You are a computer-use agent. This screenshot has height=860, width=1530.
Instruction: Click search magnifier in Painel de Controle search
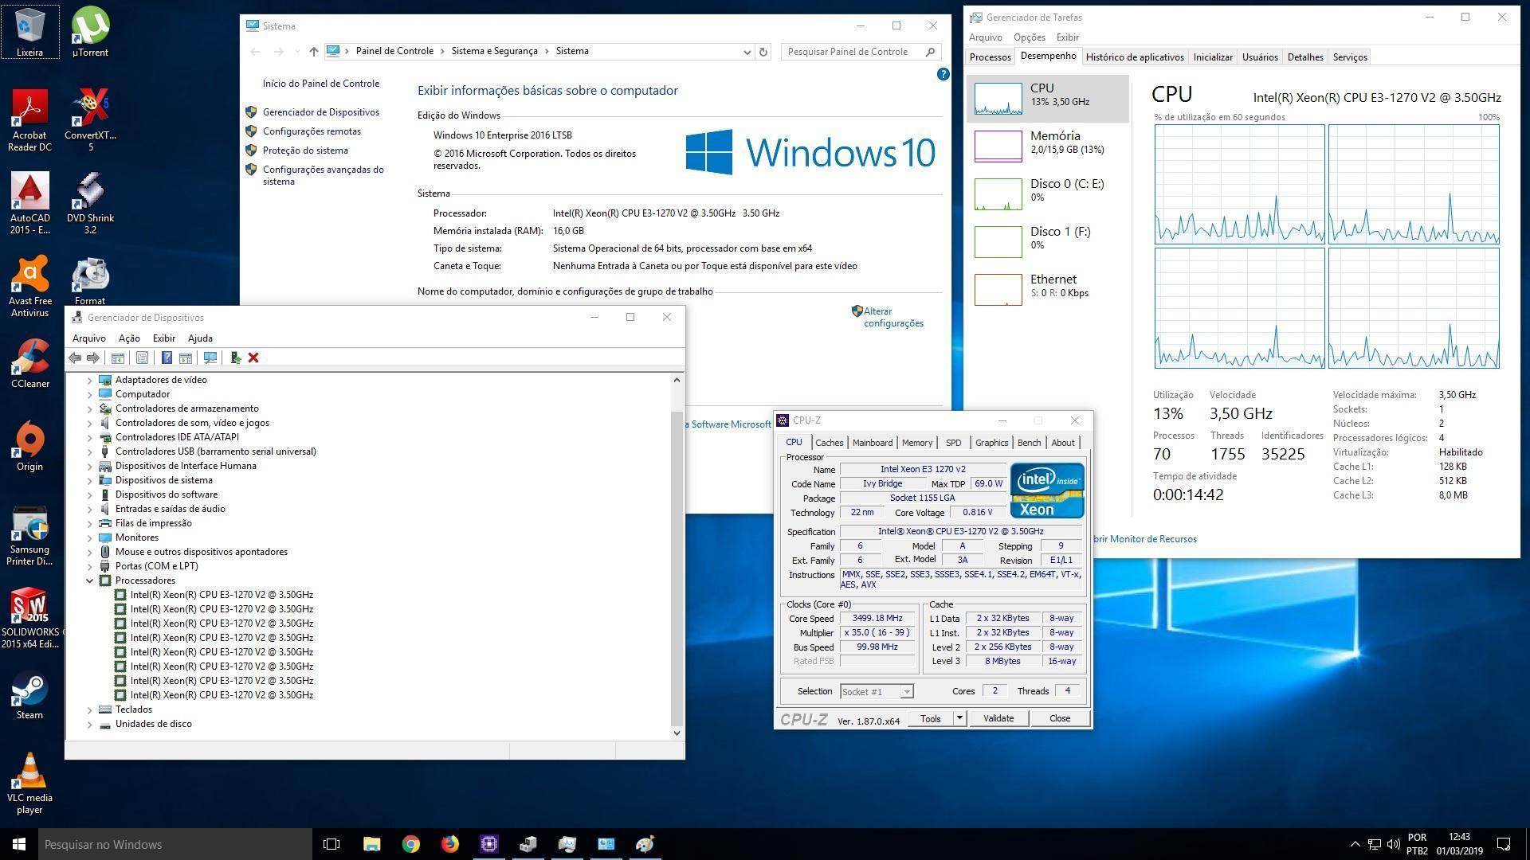tap(930, 52)
